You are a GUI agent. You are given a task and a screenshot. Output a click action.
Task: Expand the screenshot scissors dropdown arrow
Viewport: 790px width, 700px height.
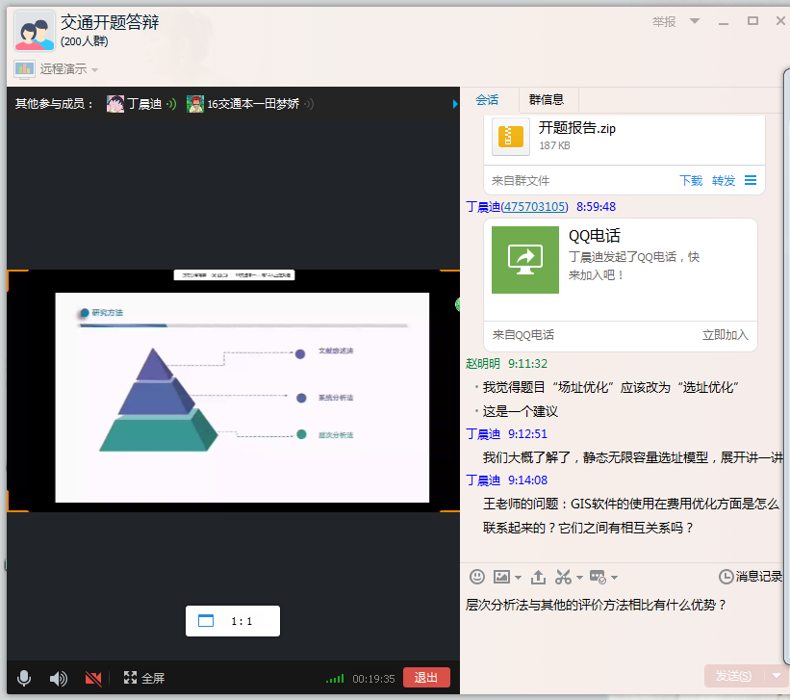click(x=579, y=578)
